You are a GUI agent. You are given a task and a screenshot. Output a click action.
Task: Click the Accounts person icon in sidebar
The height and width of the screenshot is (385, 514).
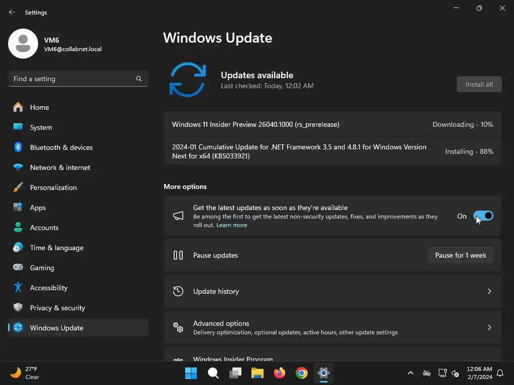18,227
